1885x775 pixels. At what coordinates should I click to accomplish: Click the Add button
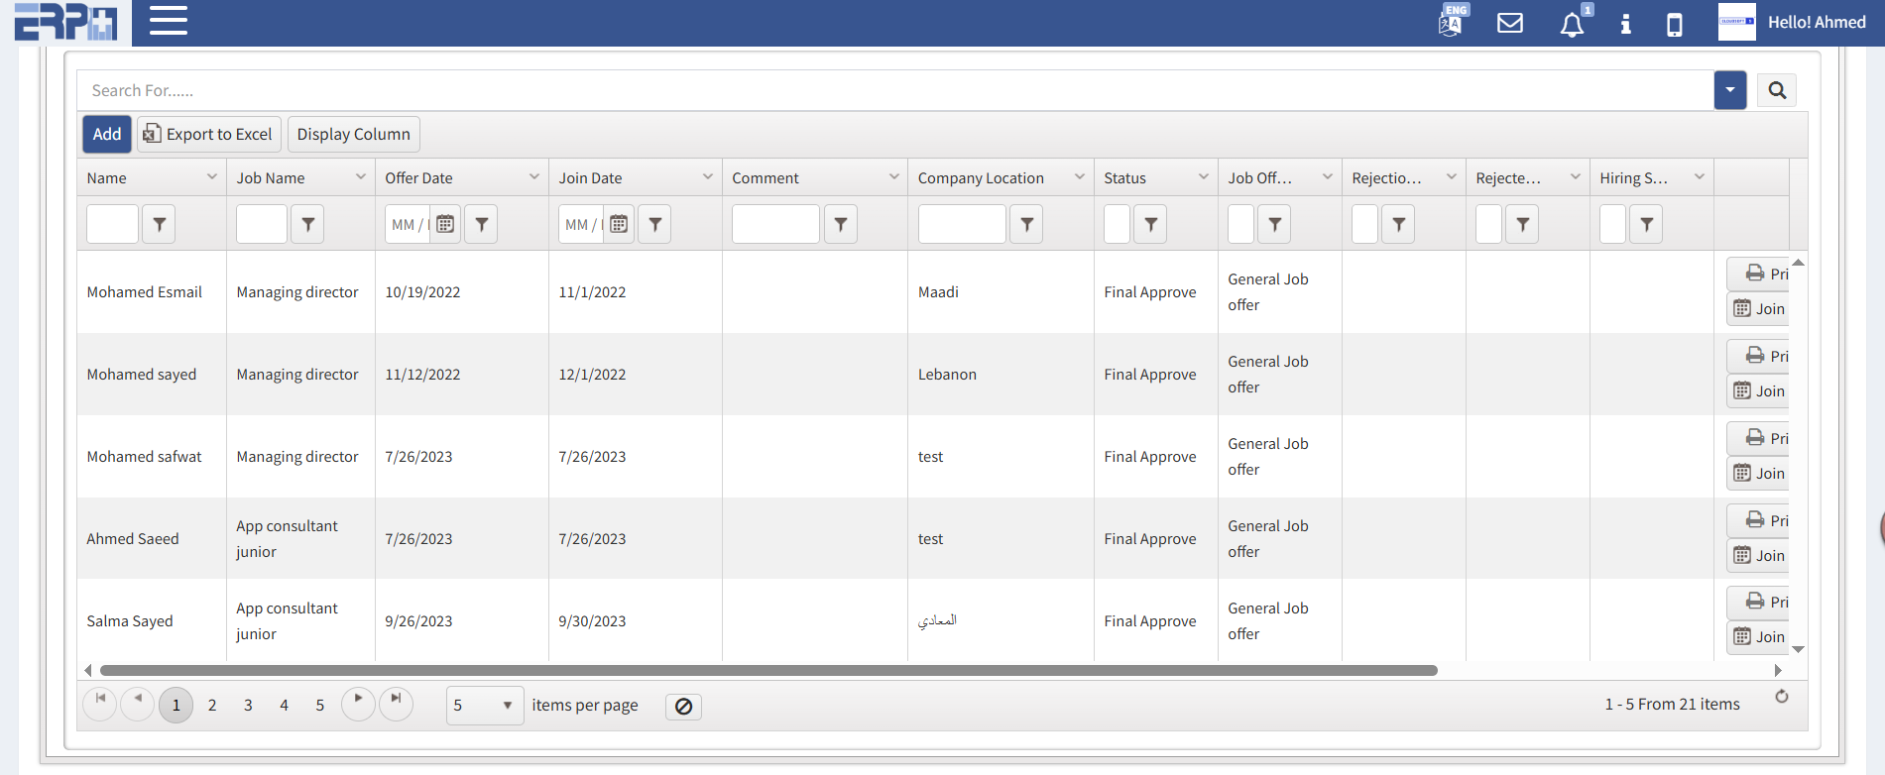(107, 135)
